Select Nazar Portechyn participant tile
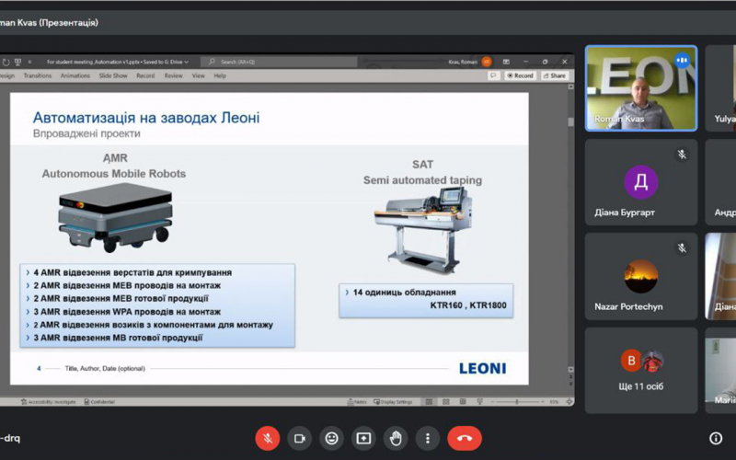736x460 pixels. pos(641,277)
